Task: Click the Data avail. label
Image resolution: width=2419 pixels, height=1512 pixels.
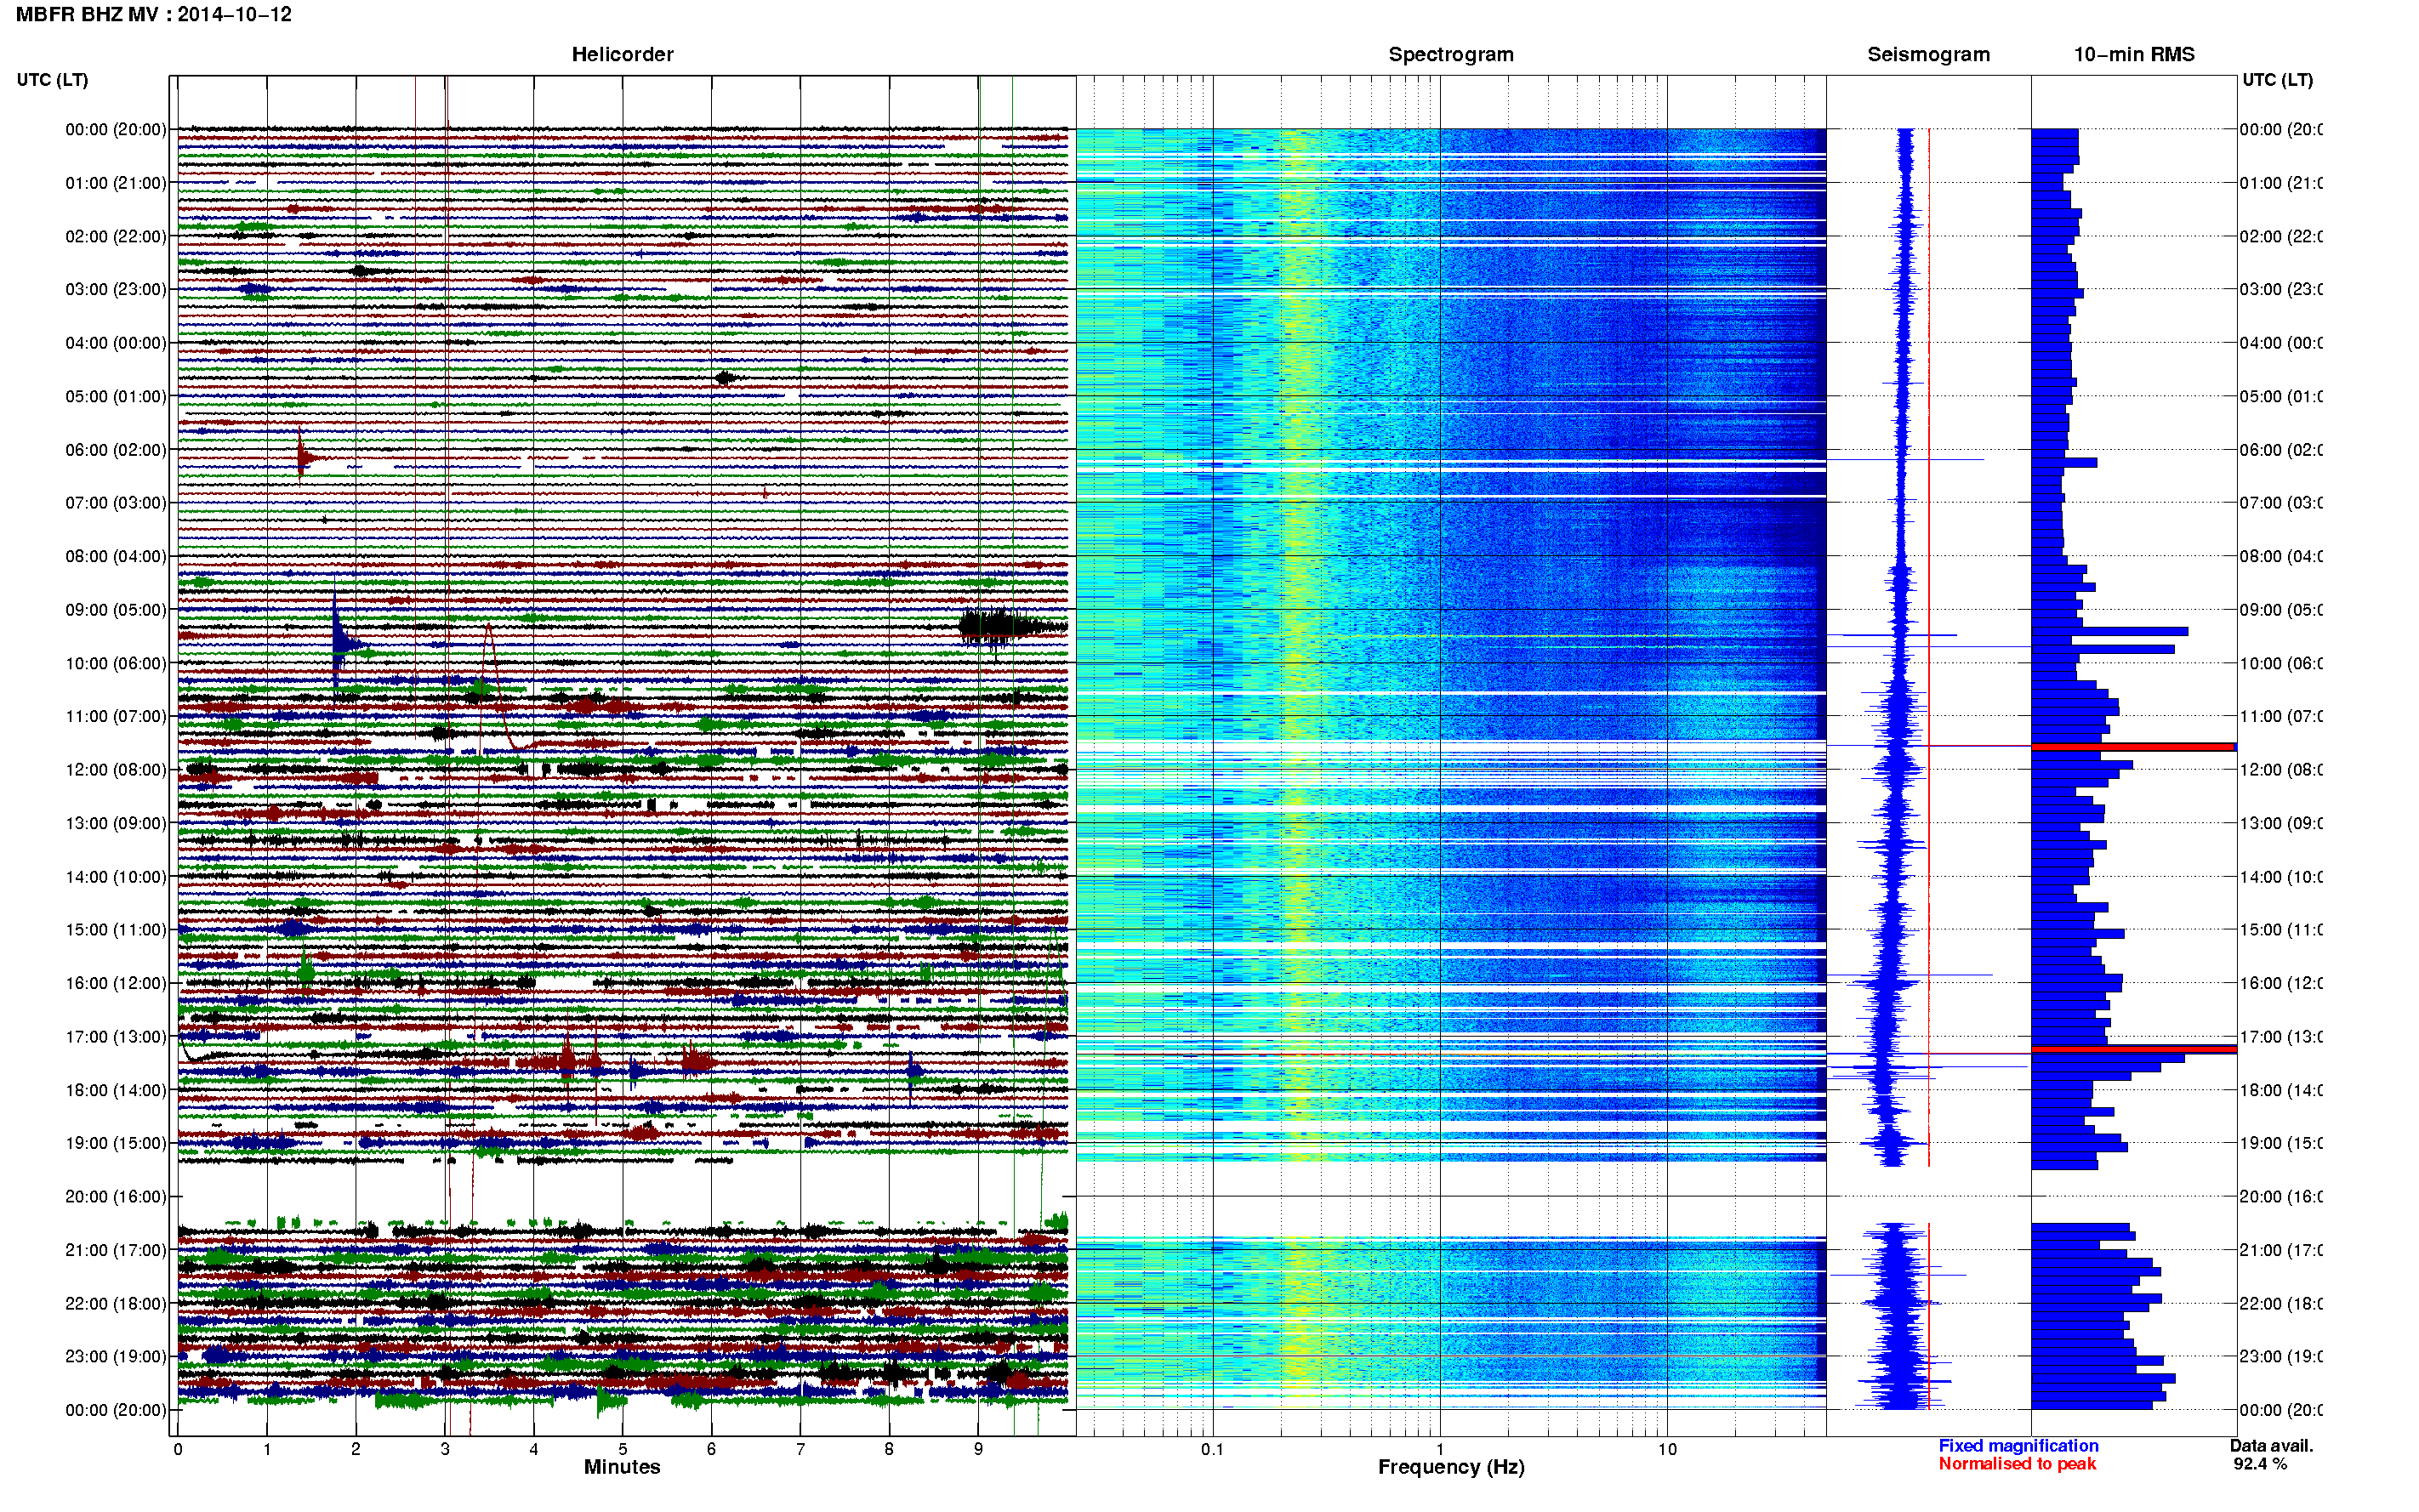Action: [x=2271, y=1446]
